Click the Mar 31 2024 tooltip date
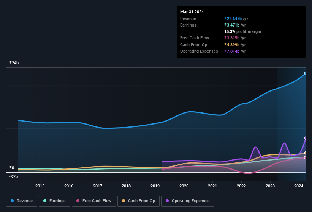Viewport: 312px width, 212px height. (x=192, y=12)
